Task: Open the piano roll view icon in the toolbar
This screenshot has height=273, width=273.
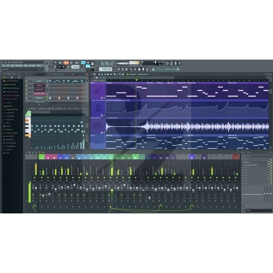Action: tap(126, 69)
